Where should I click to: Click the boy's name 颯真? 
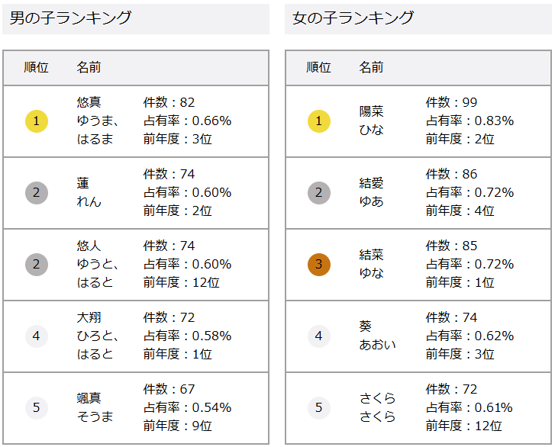coord(89,398)
